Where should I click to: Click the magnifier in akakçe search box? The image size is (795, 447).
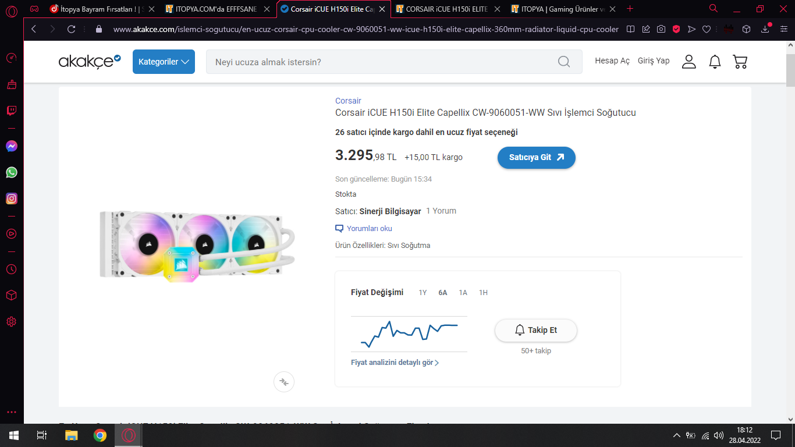564,62
